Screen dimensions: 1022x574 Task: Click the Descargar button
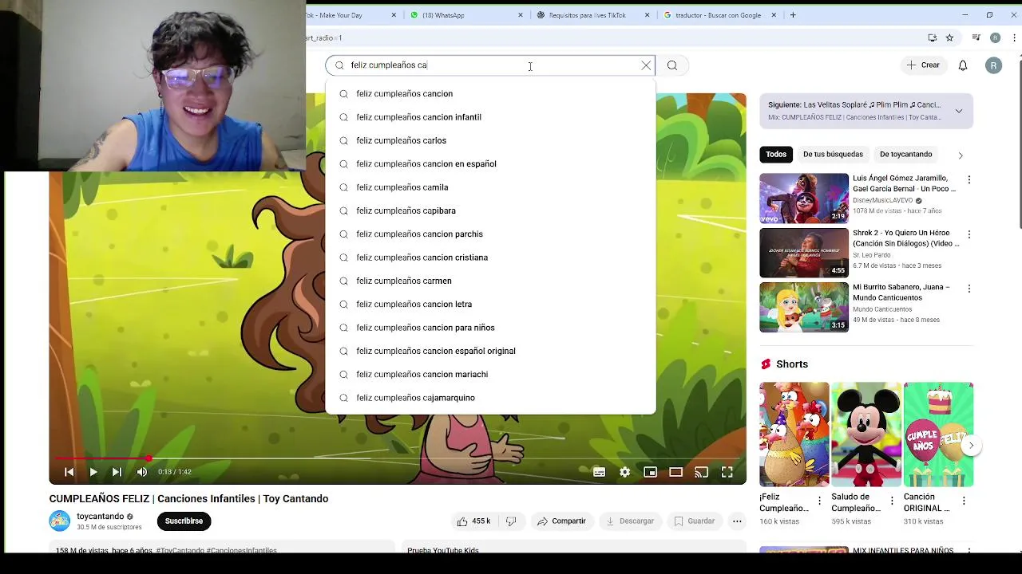(630, 521)
